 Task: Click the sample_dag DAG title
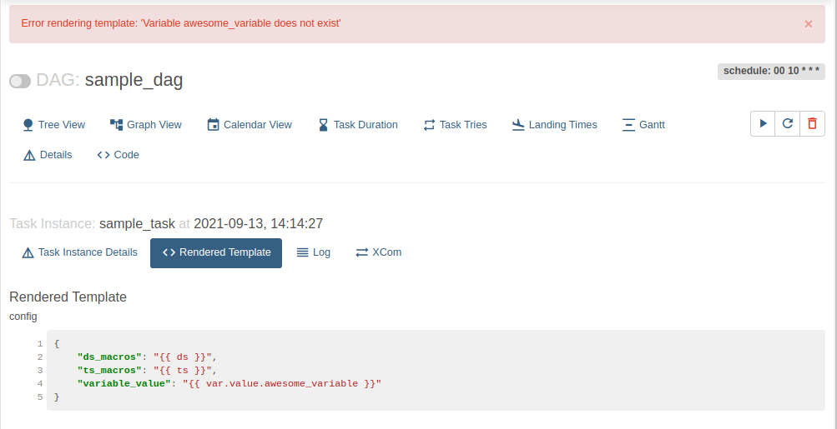[x=134, y=80]
